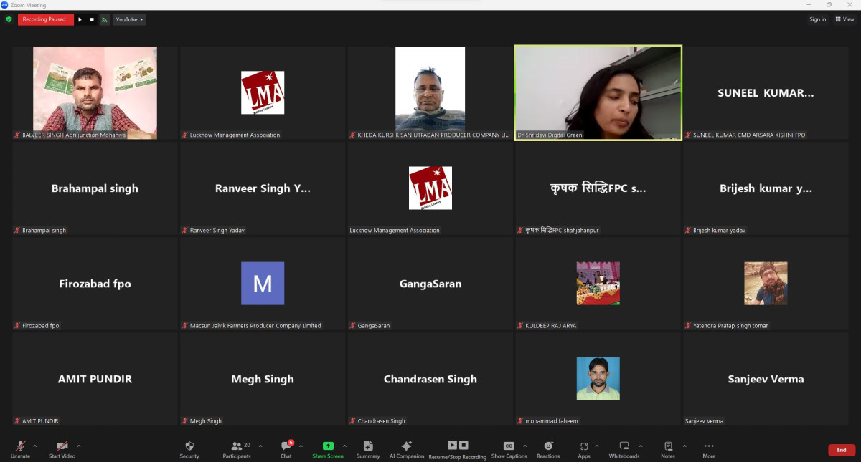Expand the Chat options caret
The height and width of the screenshot is (462, 861).
tap(301, 446)
